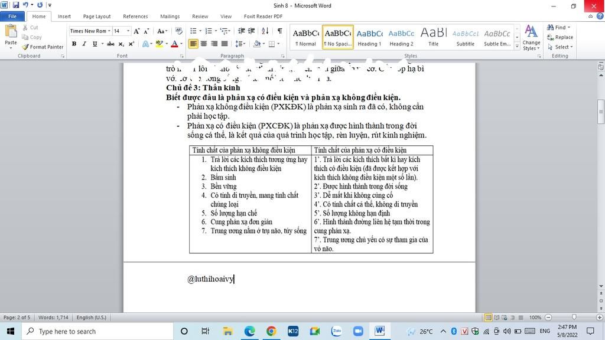Open Google Chrome from the taskbar
Screen dimensions: 605x340
tap(271, 331)
